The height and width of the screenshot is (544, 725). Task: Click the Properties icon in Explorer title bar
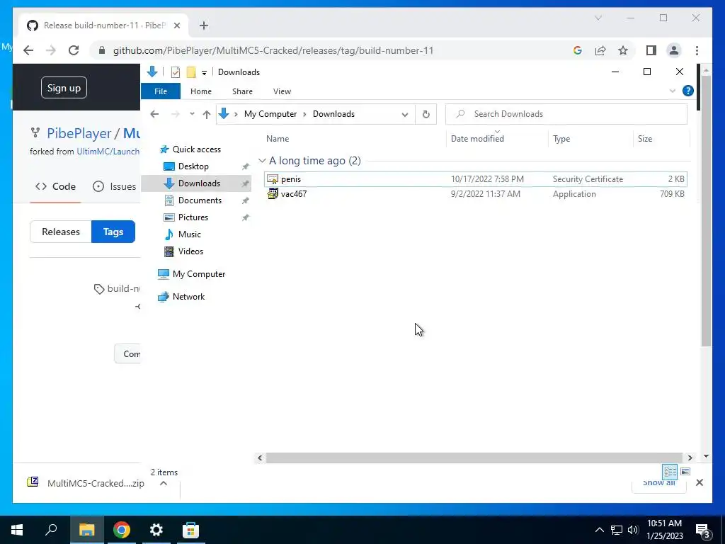pyautogui.click(x=176, y=72)
